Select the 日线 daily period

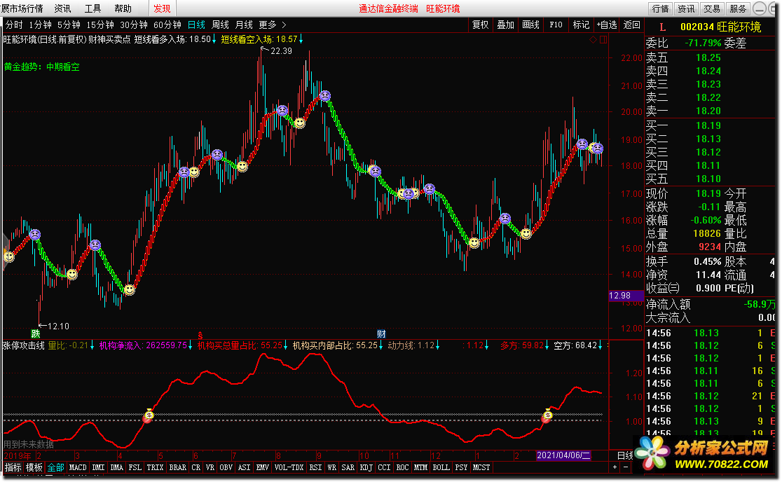click(x=196, y=25)
